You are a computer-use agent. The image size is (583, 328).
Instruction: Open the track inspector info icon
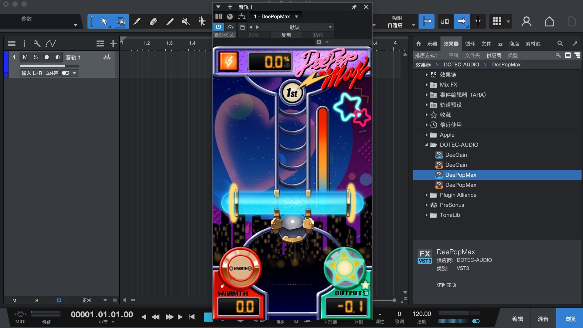(24, 43)
